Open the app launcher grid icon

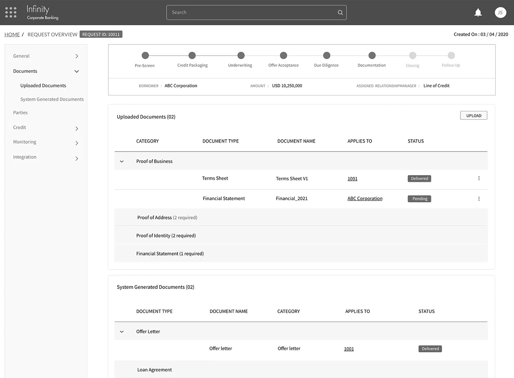click(11, 12)
